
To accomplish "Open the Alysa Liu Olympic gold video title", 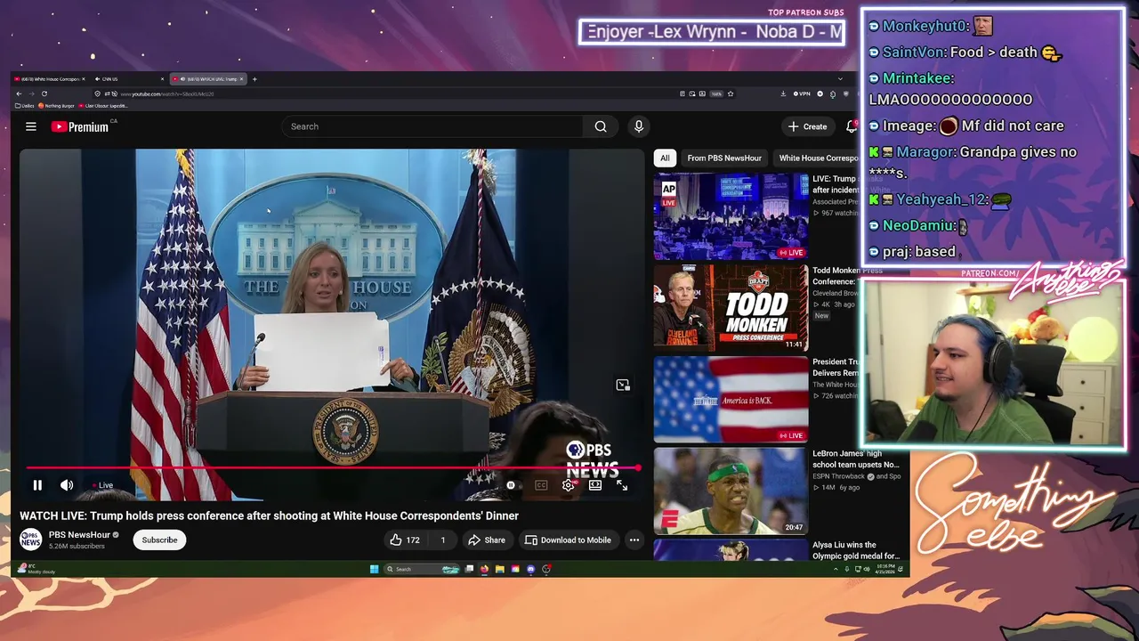I will (856, 550).
